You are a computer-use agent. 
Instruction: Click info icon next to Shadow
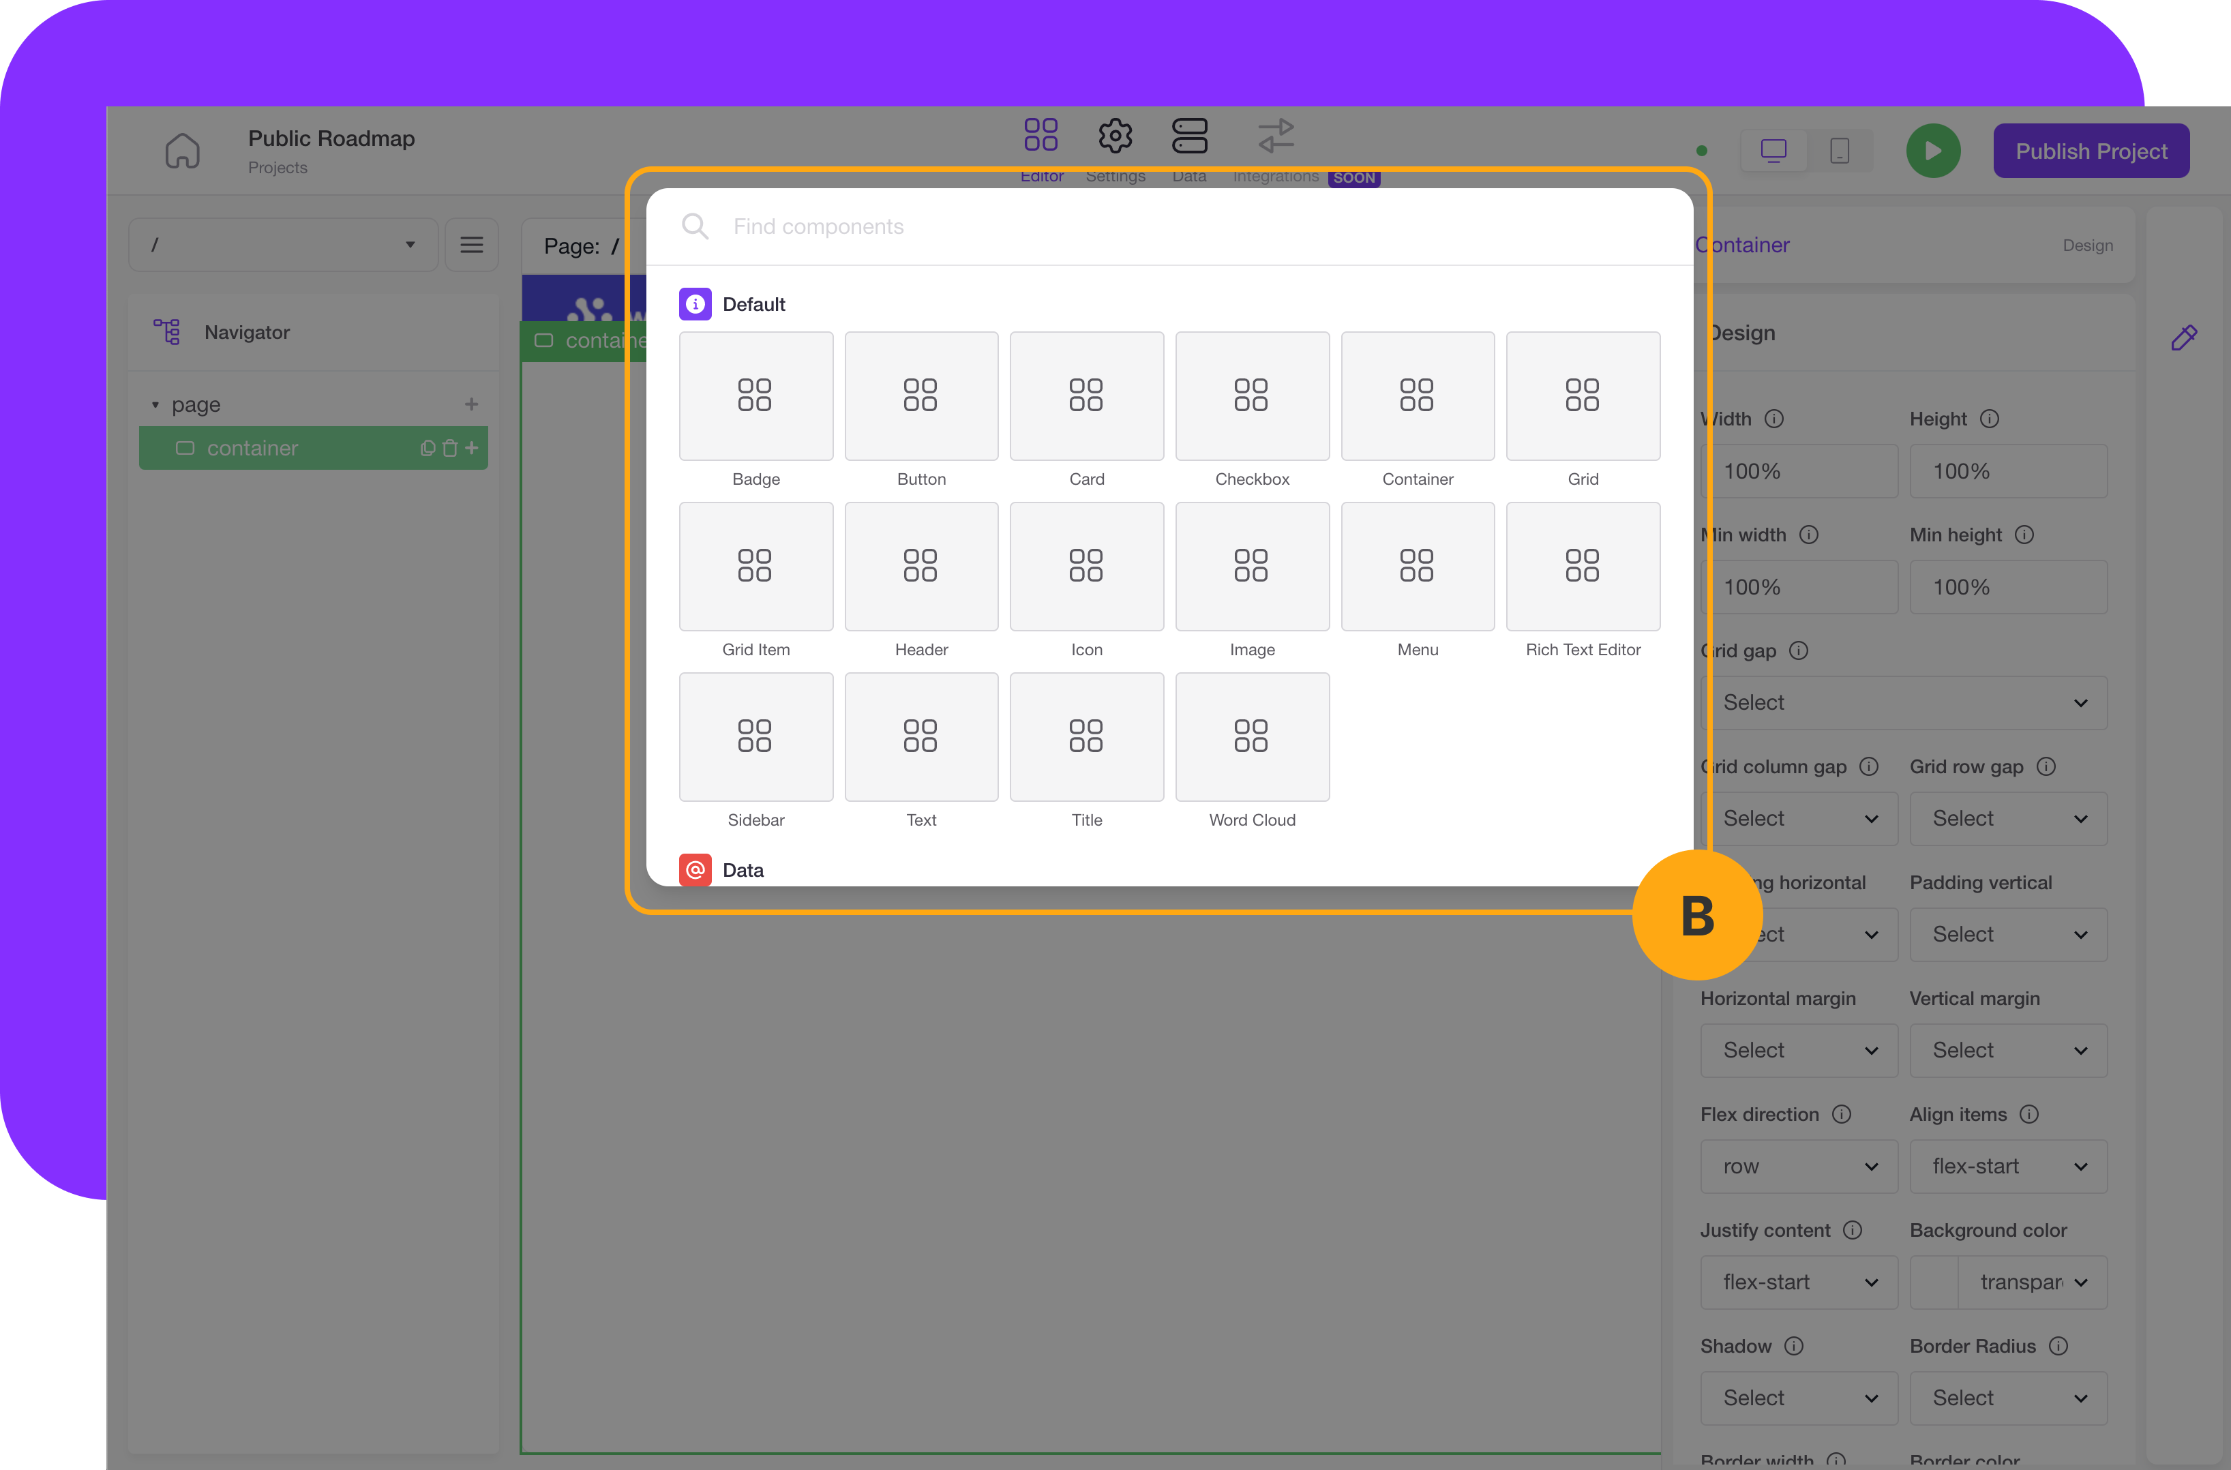[1793, 1346]
